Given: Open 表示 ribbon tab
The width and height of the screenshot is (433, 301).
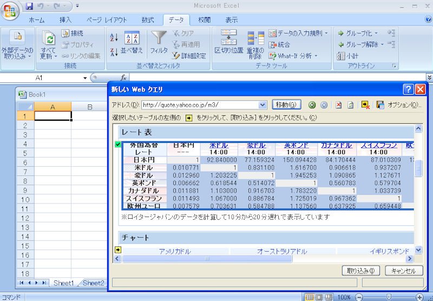Looking at the screenshot, I should click(x=232, y=20).
